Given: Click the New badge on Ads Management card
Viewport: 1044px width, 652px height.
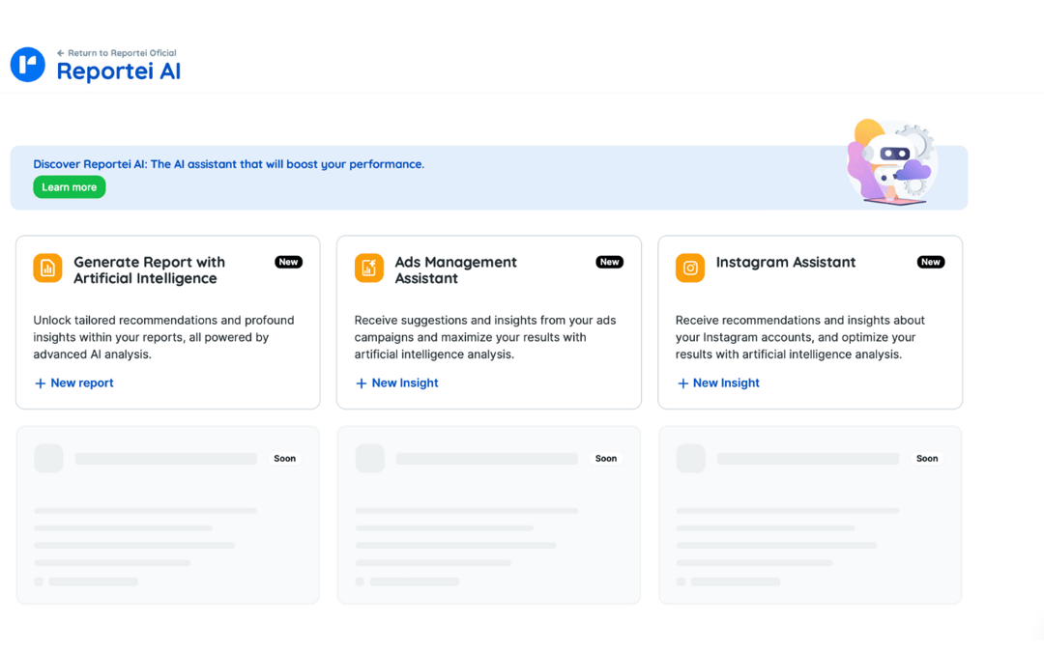Looking at the screenshot, I should click(x=609, y=262).
